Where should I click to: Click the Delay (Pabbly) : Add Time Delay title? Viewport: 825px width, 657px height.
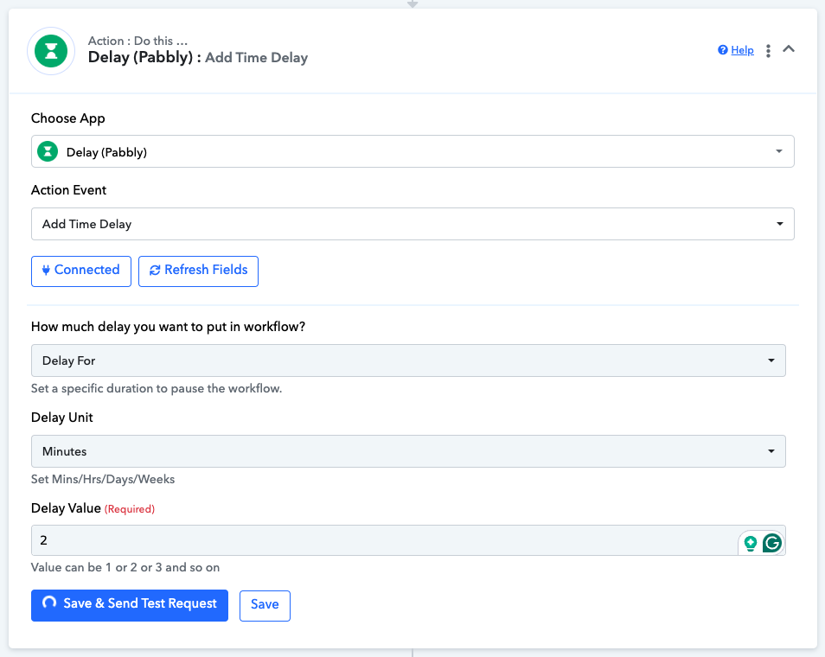click(198, 58)
